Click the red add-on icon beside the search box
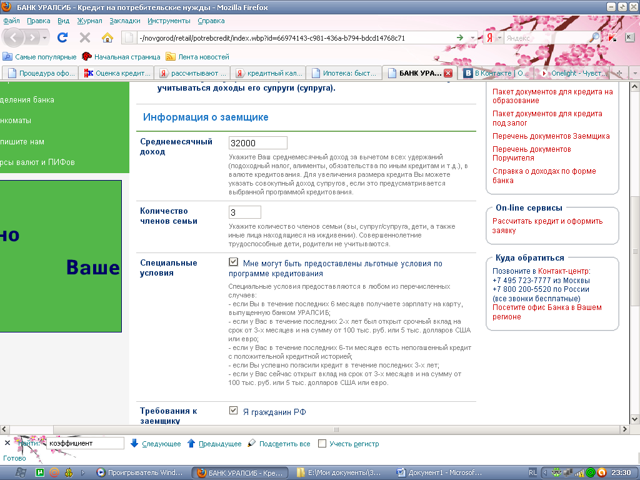This screenshot has height=480, width=640. coord(612,37)
